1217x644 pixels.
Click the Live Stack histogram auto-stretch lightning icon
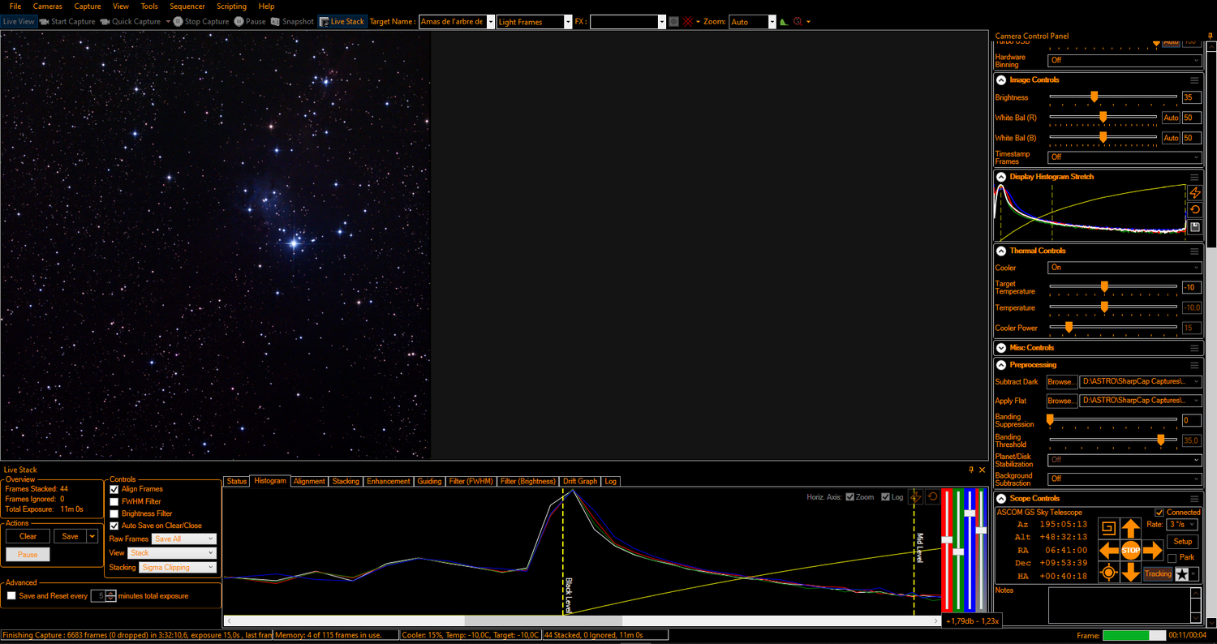(916, 496)
